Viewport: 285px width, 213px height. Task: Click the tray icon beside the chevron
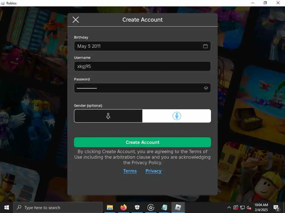tap(236, 207)
